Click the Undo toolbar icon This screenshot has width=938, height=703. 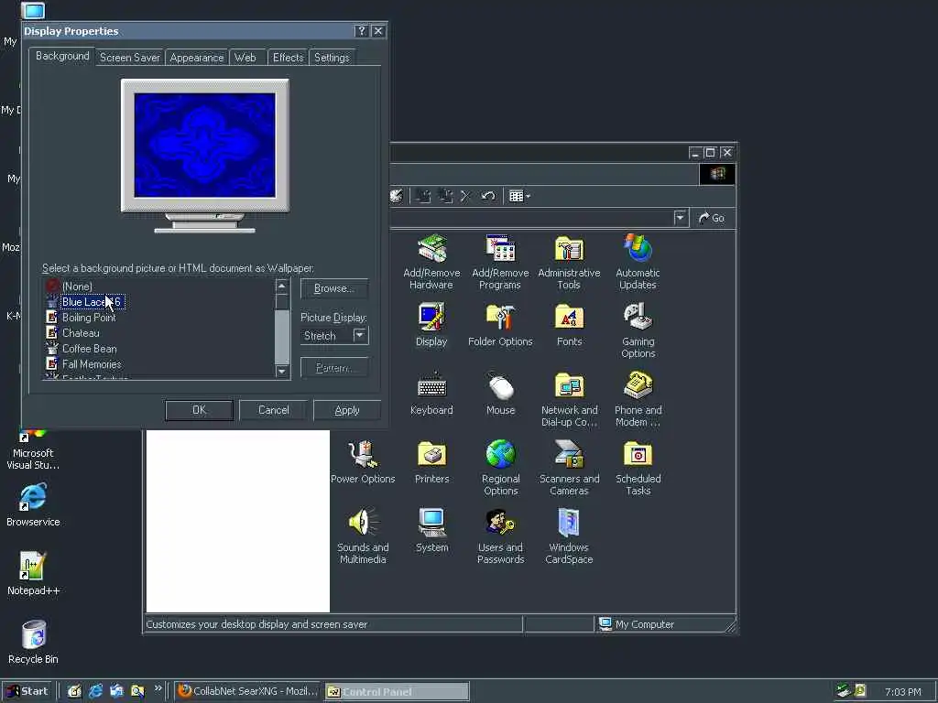pyautogui.click(x=487, y=196)
